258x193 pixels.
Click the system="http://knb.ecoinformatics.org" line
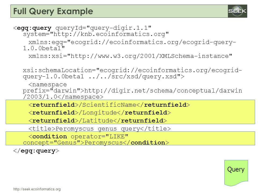coord(96,34)
